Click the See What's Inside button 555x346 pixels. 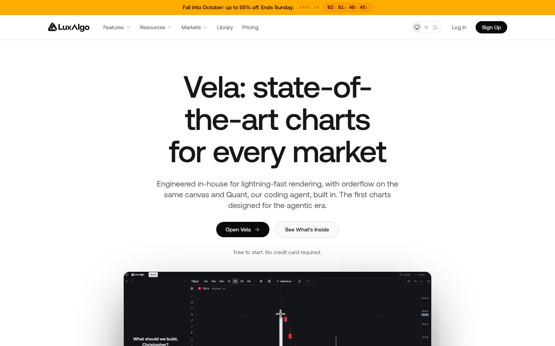(x=307, y=230)
